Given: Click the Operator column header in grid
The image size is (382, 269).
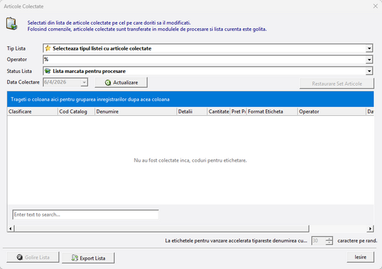Looking at the screenshot, I should (331, 112).
